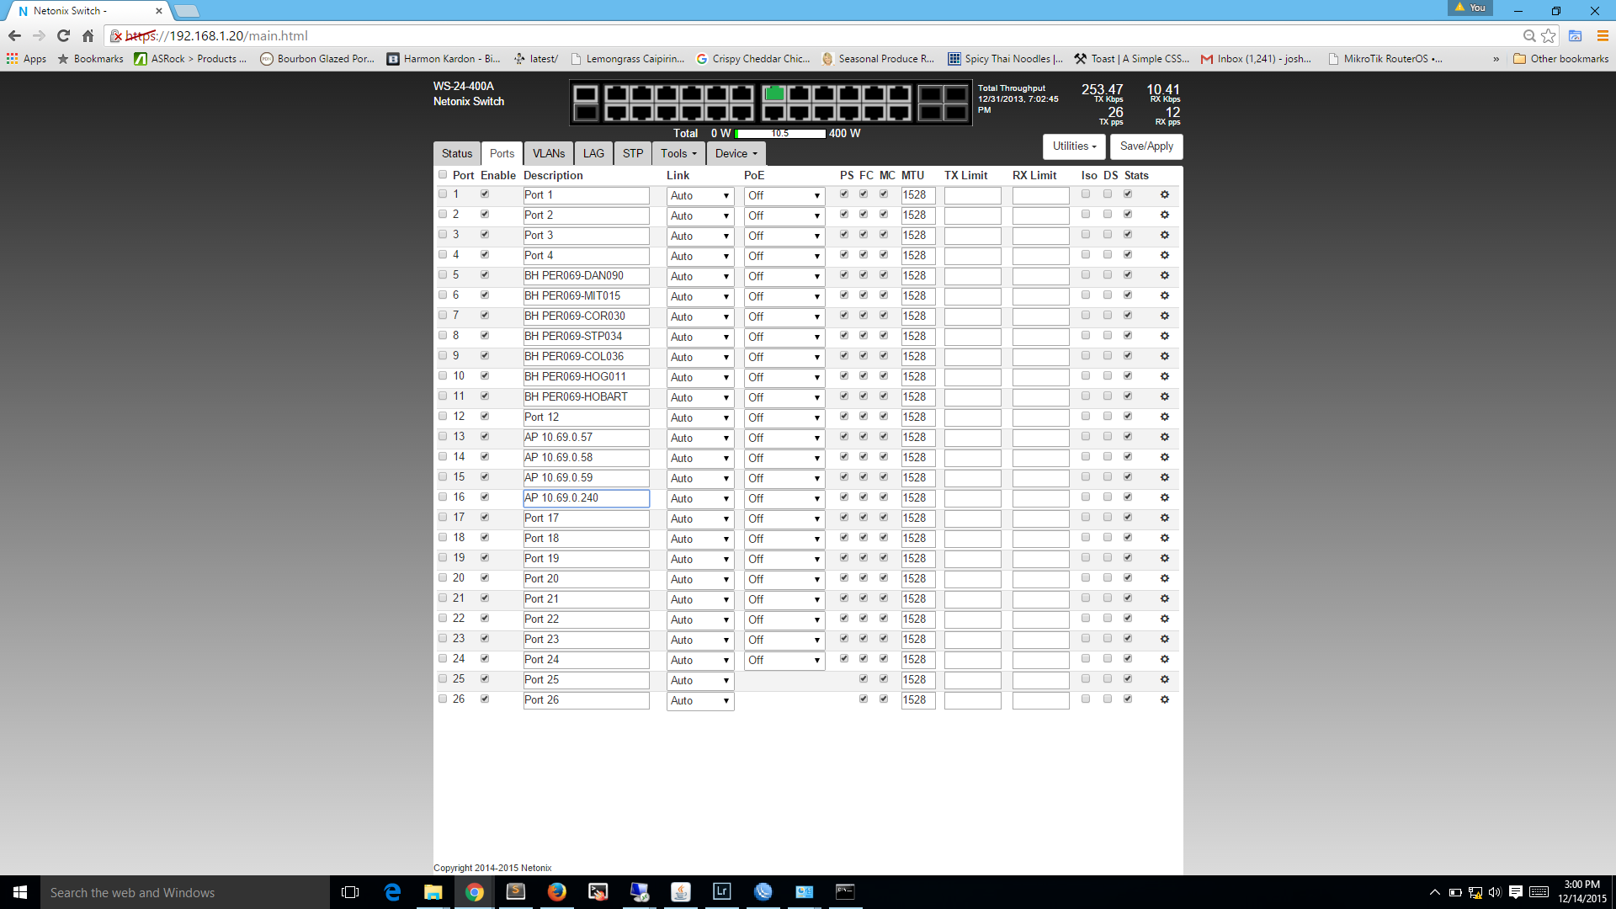Open Apps shortcut in bookmarks bar
Image resolution: width=1616 pixels, height=909 pixels.
(x=26, y=59)
